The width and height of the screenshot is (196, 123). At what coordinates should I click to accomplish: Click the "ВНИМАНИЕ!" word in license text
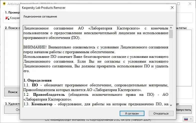pos(35,47)
